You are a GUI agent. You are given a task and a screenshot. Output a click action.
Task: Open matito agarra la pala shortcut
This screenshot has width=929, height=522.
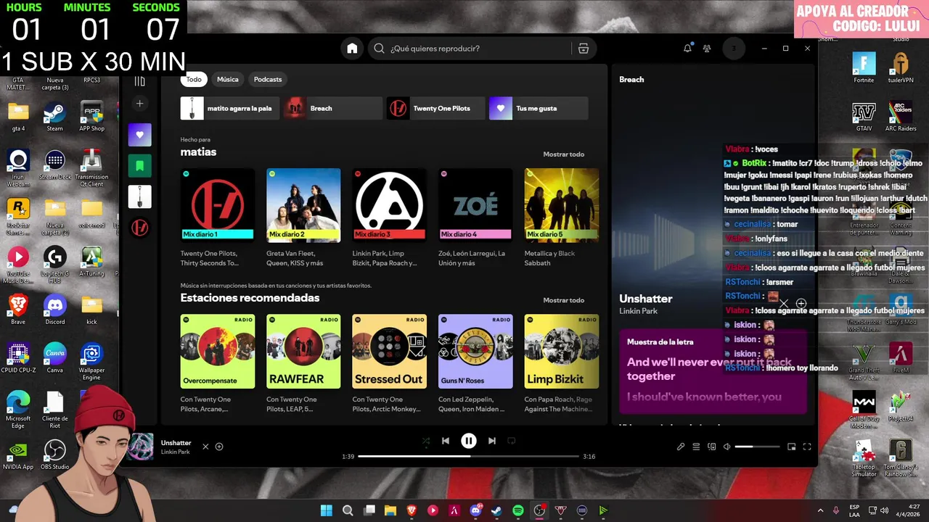(x=230, y=108)
